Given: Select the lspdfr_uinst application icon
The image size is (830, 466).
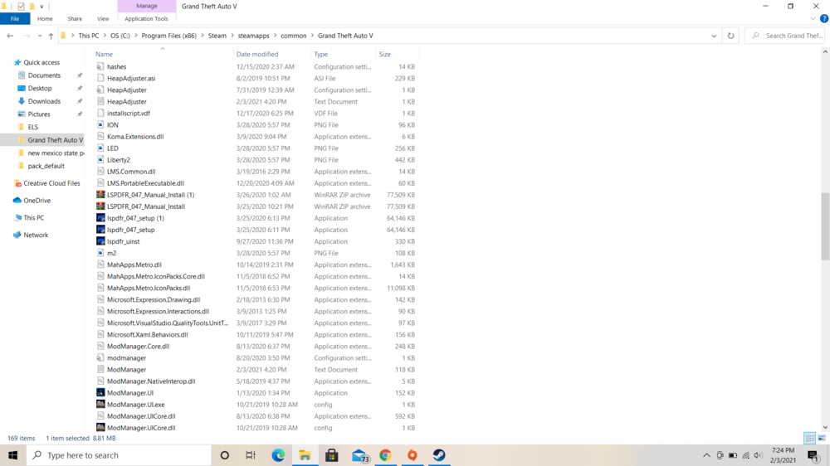Looking at the screenshot, I should click(100, 241).
